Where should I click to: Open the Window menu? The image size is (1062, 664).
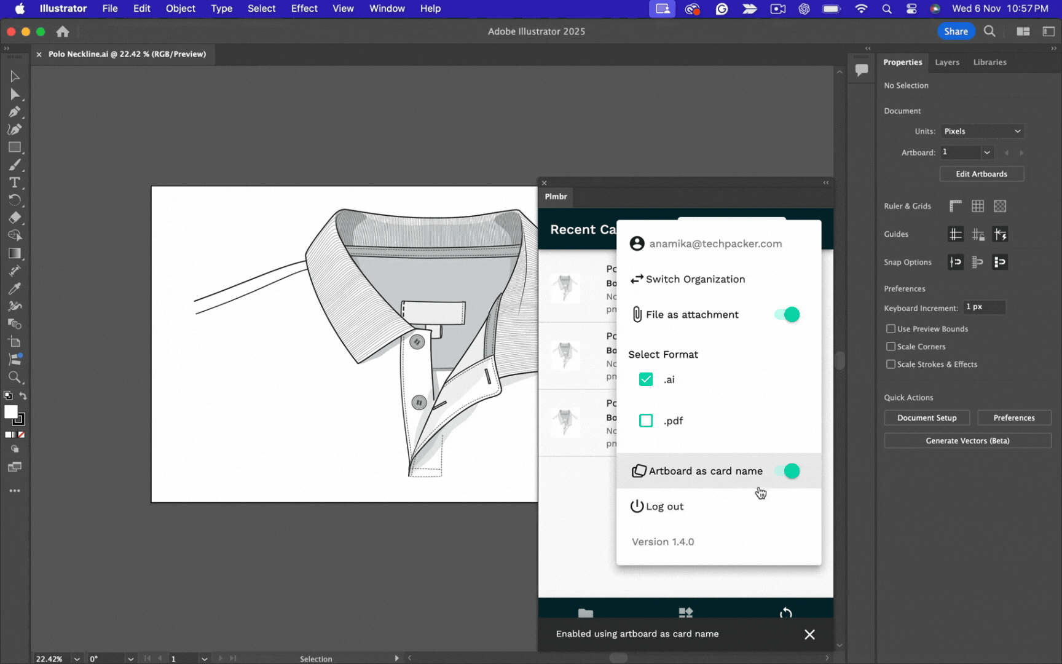click(387, 9)
